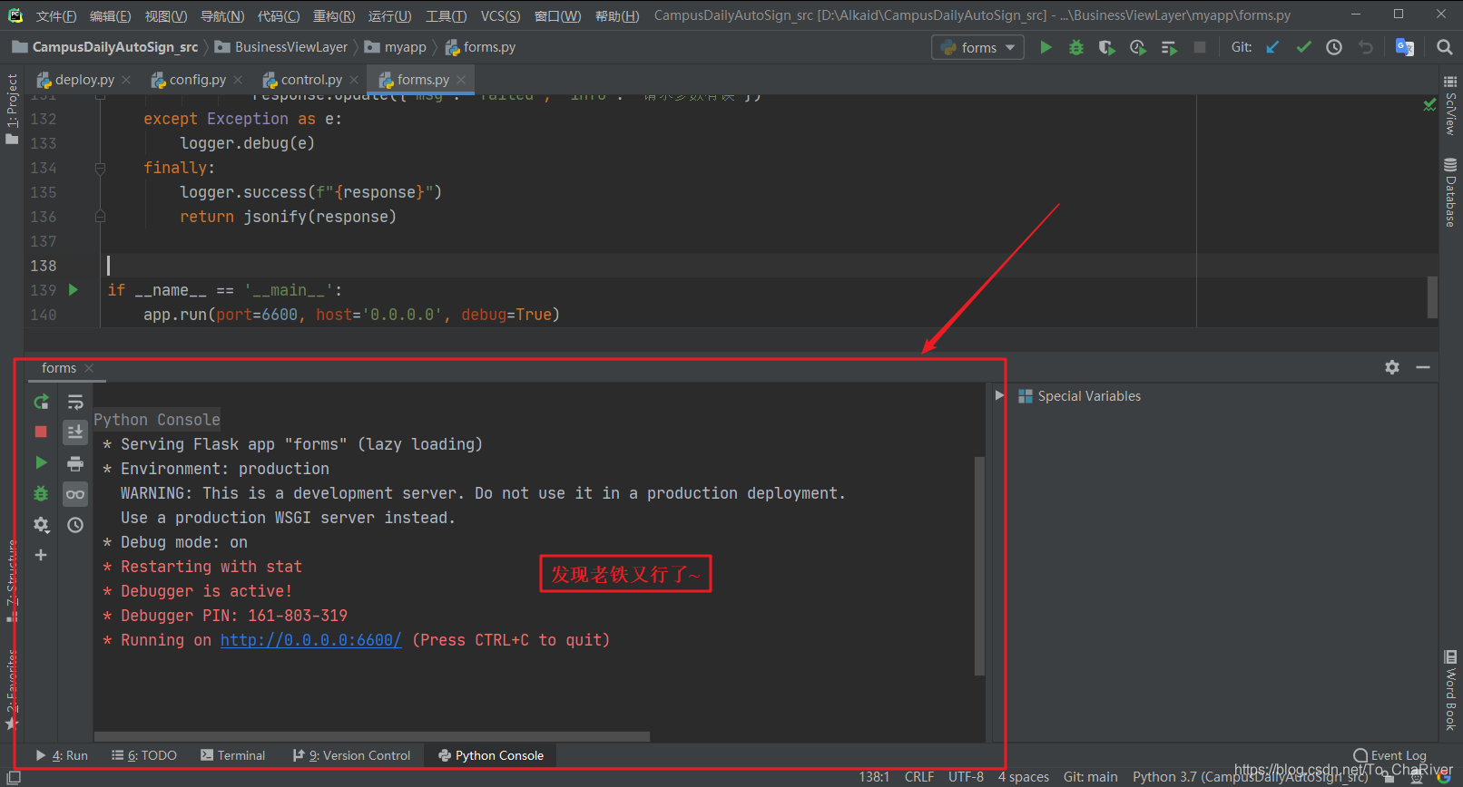Image resolution: width=1463 pixels, height=787 pixels.
Task: Rerun the Python console
Action: pyautogui.click(x=41, y=402)
